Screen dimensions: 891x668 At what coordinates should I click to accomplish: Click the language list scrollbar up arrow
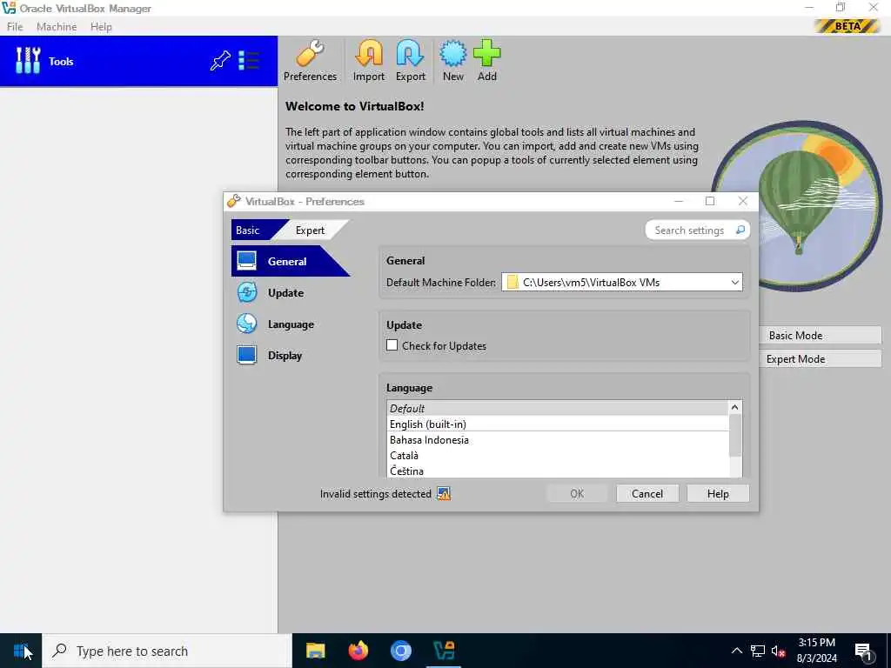pos(734,407)
